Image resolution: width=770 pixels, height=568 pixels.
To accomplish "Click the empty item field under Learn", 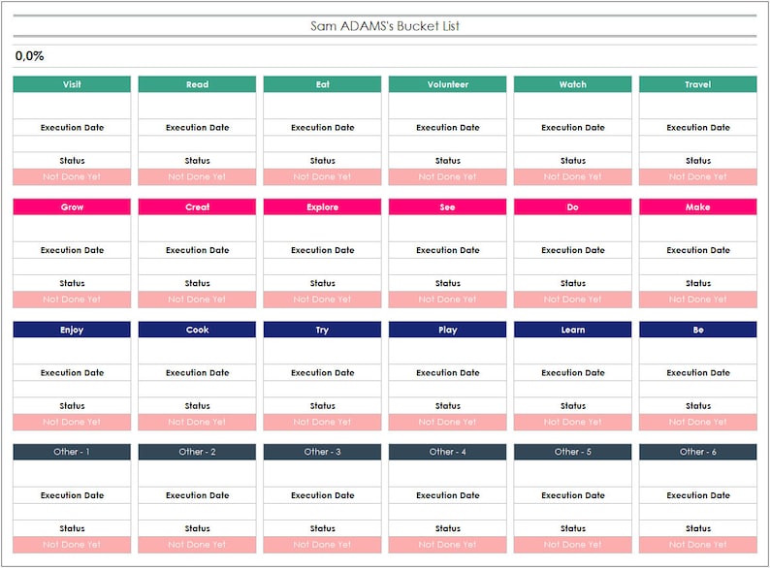I will pos(572,351).
